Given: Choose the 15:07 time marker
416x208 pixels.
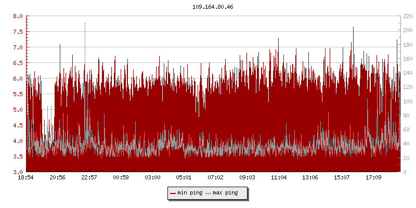Looking at the screenshot, I should tap(342, 178).
